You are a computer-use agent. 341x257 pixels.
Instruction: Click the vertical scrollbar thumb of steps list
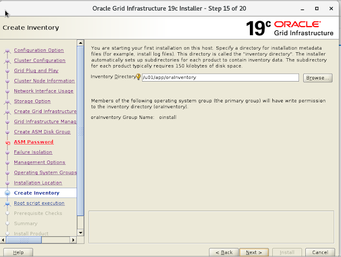coord(80,131)
